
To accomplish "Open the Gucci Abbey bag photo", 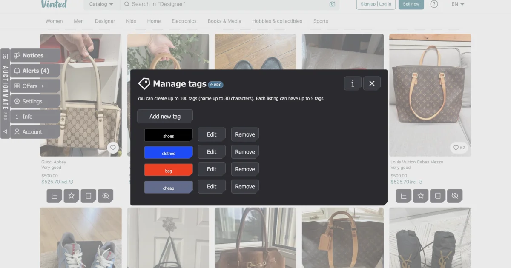I will pos(81,95).
